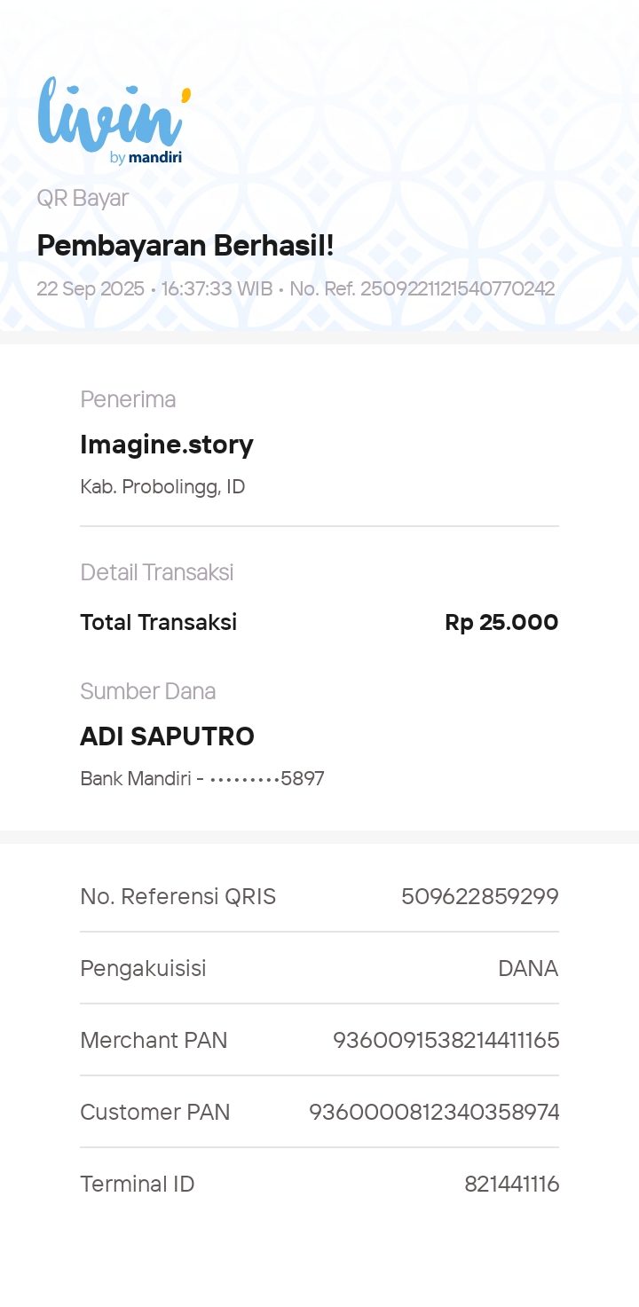The image size is (639, 1307).
Task: Click the 'Total Transaksi' label
Action: point(158,622)
